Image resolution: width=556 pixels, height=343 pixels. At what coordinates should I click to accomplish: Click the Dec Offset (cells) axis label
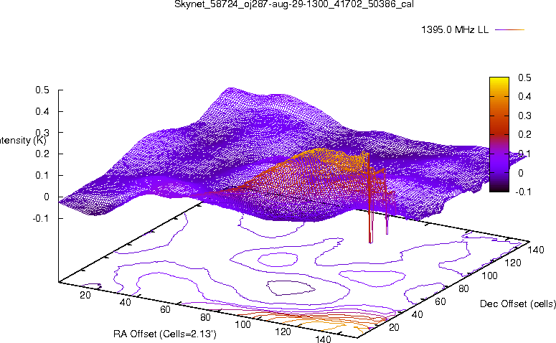(518, 304)
